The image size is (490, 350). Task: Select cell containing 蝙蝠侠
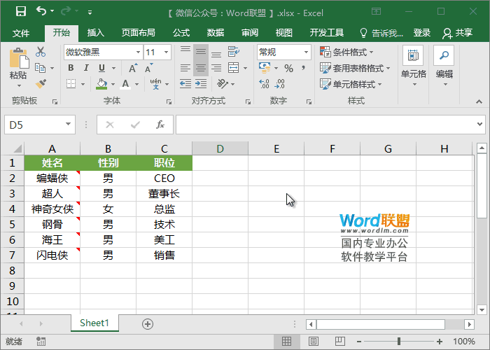click(x=52, y=178)
